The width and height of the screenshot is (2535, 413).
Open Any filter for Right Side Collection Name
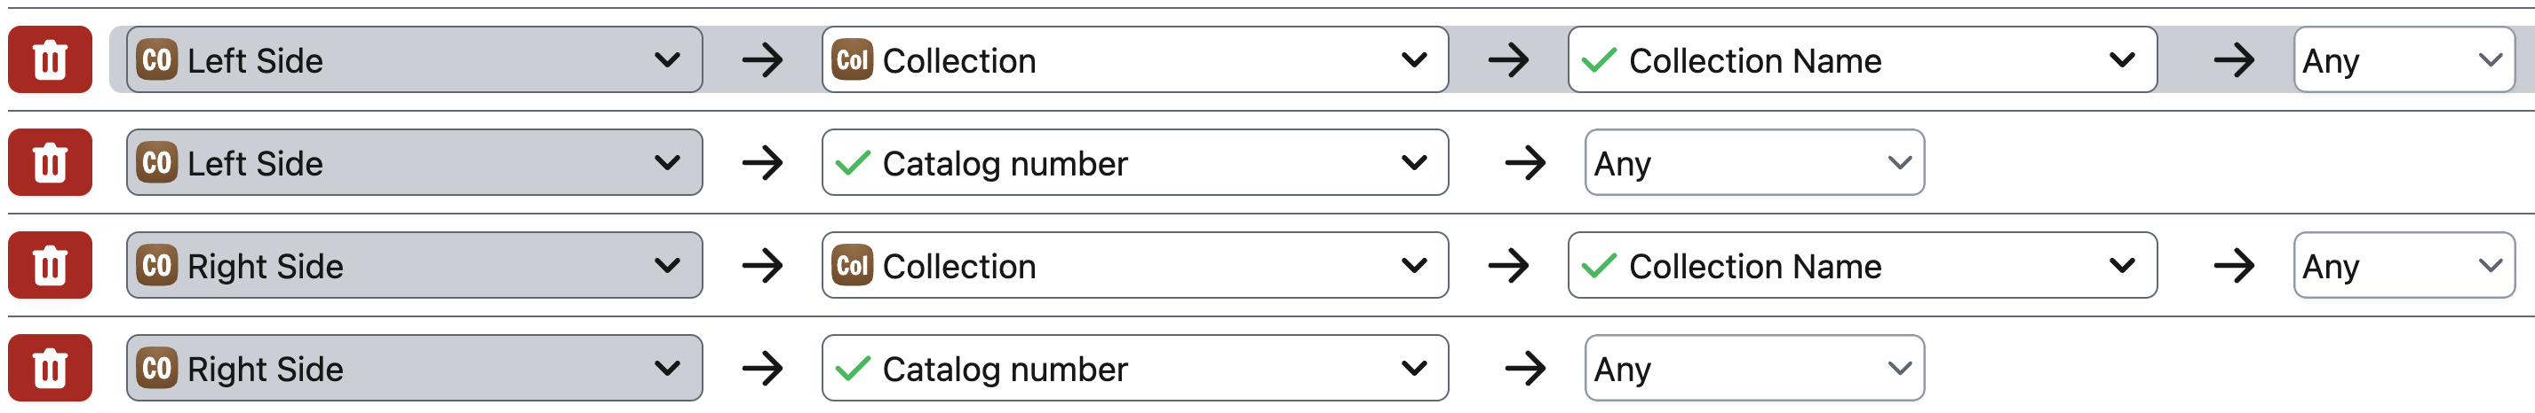click(2404, 265)
